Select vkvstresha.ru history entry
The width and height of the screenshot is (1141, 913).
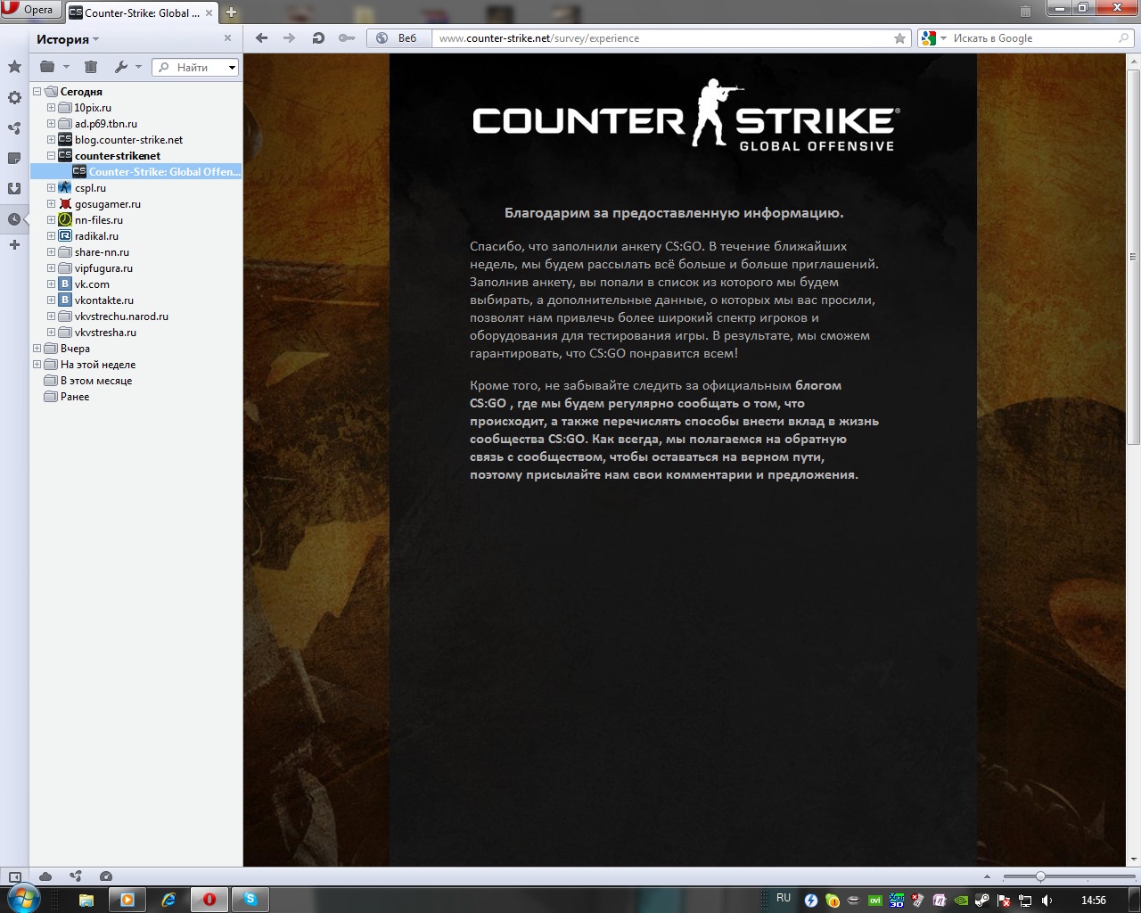[x=97, y=333]
